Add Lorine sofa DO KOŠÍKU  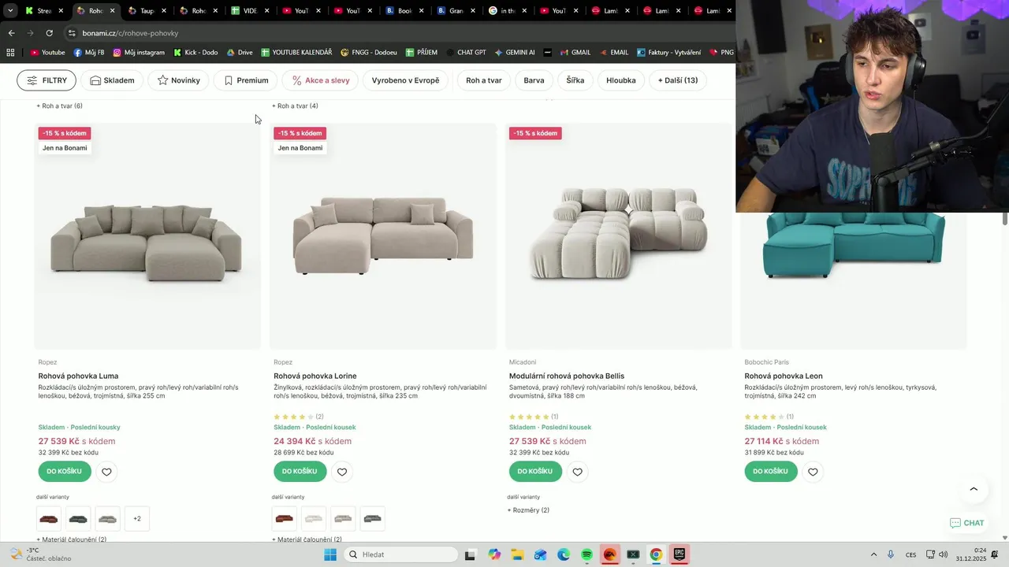(x=300, y=472)
